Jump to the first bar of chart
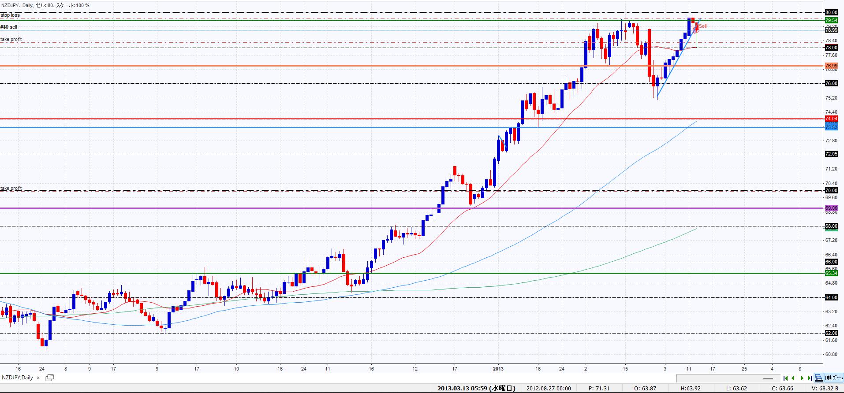The height and width of the screenshot is (393, 844). [785, 378]
